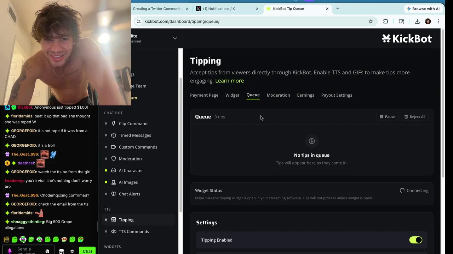Viewport: 453px width, 254px height.
Task: Click the shnaggysthirdleg username in chat
Action: click(28, 222)
